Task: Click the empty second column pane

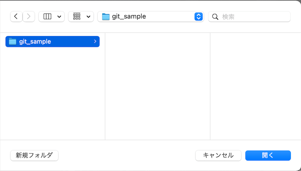Action: click(x=158, y=86)
